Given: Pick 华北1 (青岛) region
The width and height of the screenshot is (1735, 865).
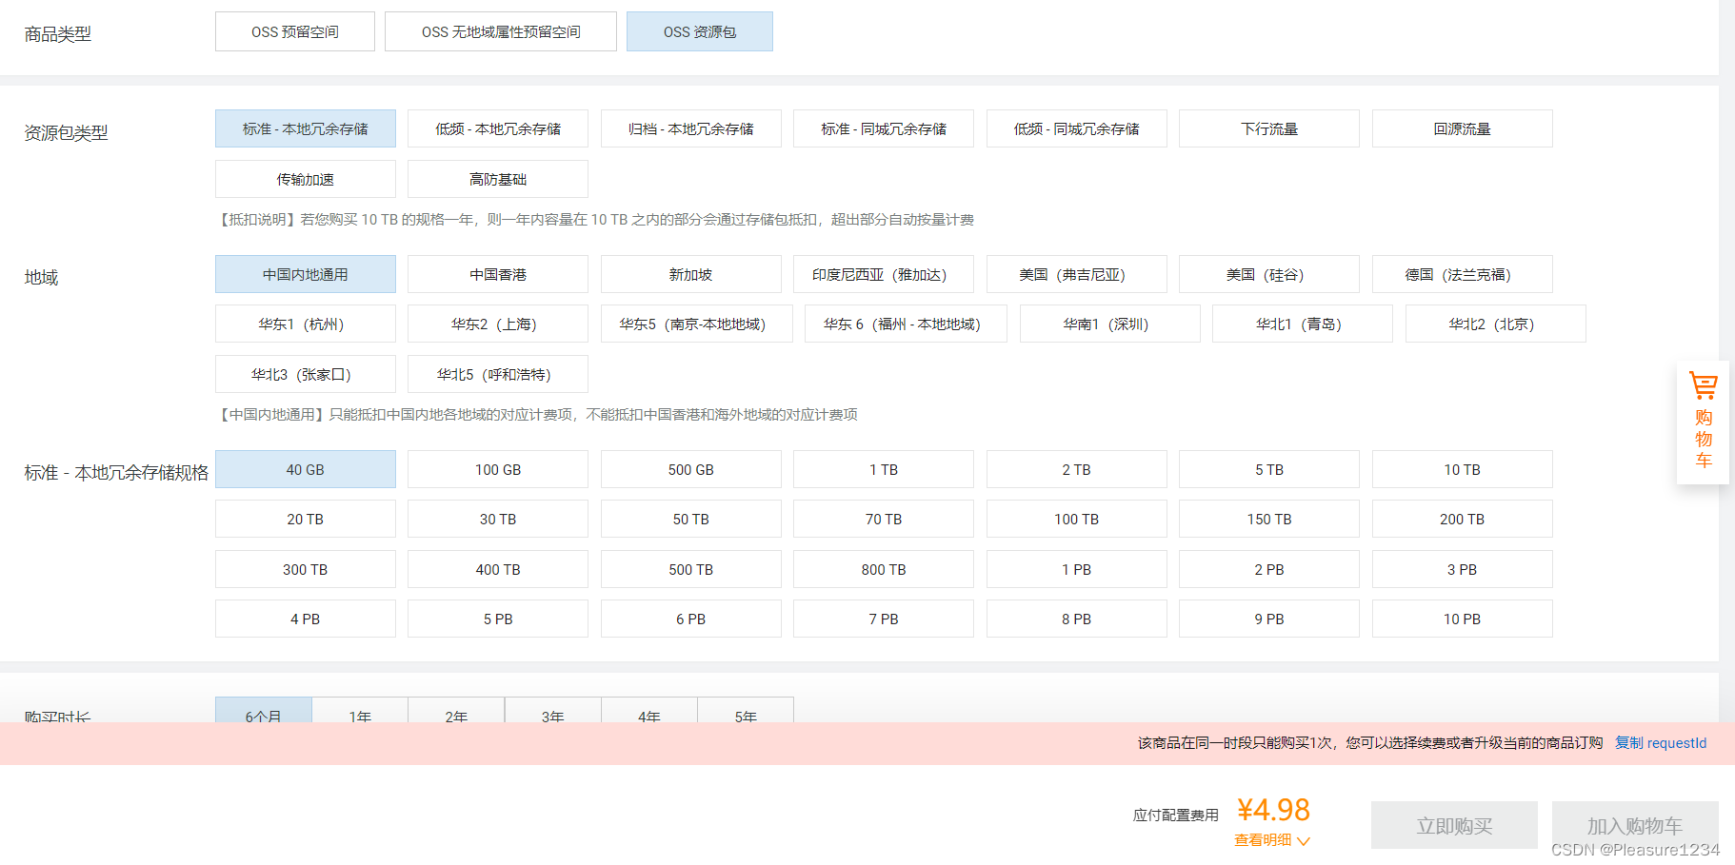Looking at the screenshot, I should click(x=1303, y=324).
